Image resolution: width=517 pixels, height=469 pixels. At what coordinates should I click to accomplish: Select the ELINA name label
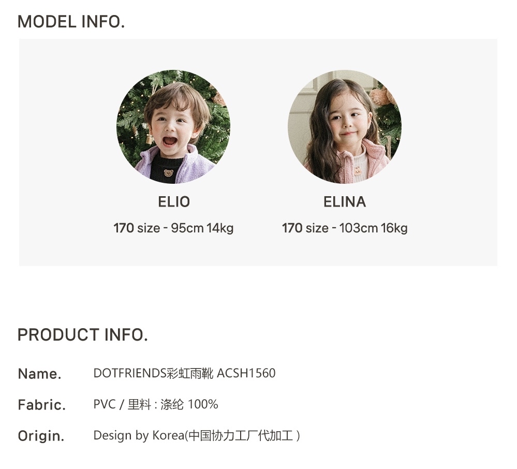tap(345, 202)
